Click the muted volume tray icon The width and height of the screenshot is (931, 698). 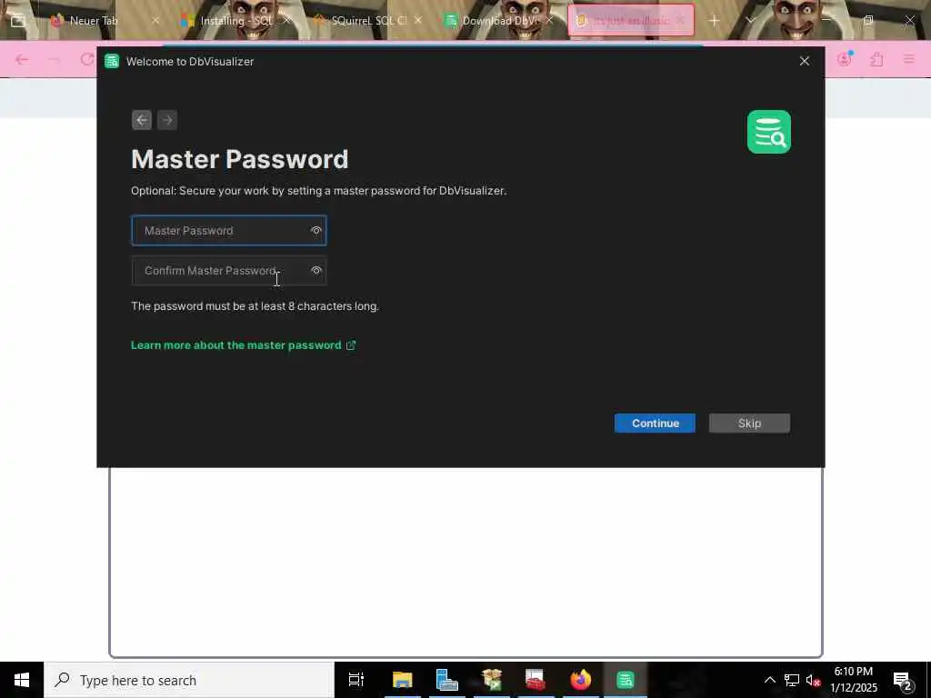(813, 680)
